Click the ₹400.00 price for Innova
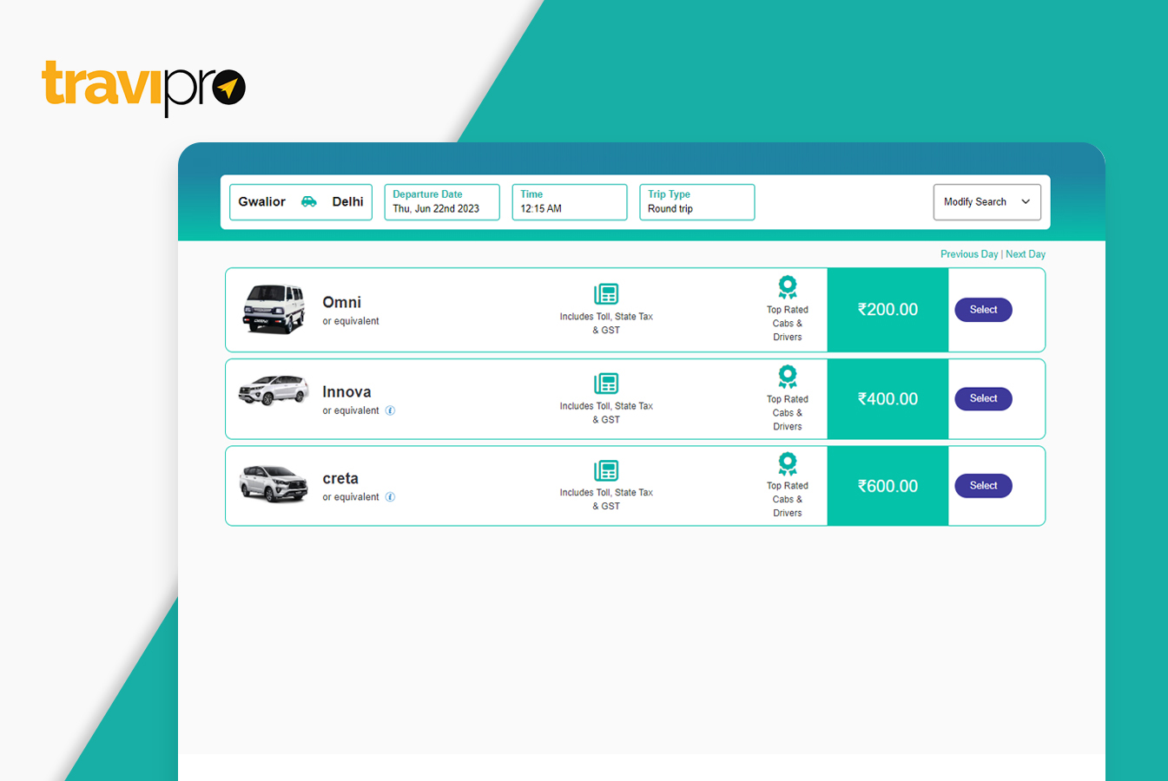This screenshot has width=1168, height=781. [888, 399]
